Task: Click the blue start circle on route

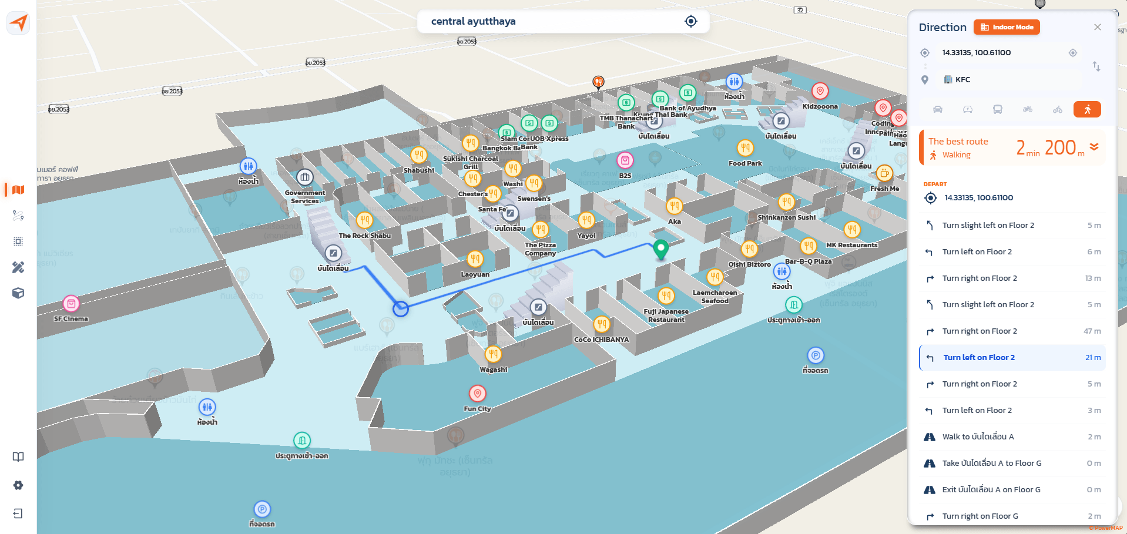Action: tap(401, 309)
